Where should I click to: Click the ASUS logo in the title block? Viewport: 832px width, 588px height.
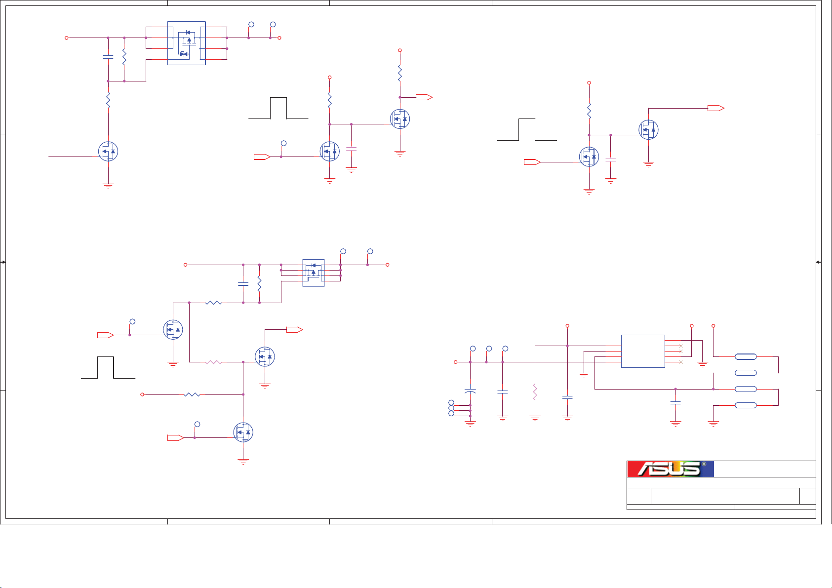point(670,469)
